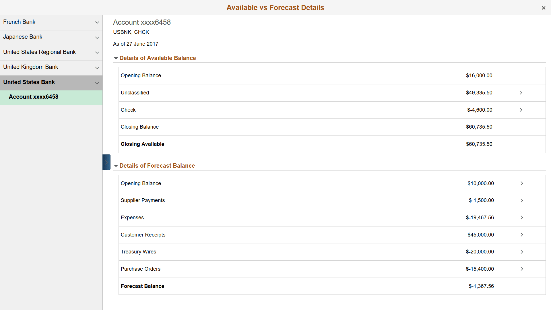The height and width of the screenshot is (310, 551).
Task: Open Account xxxx6458 in the sidebar
Action: (34, 97)
